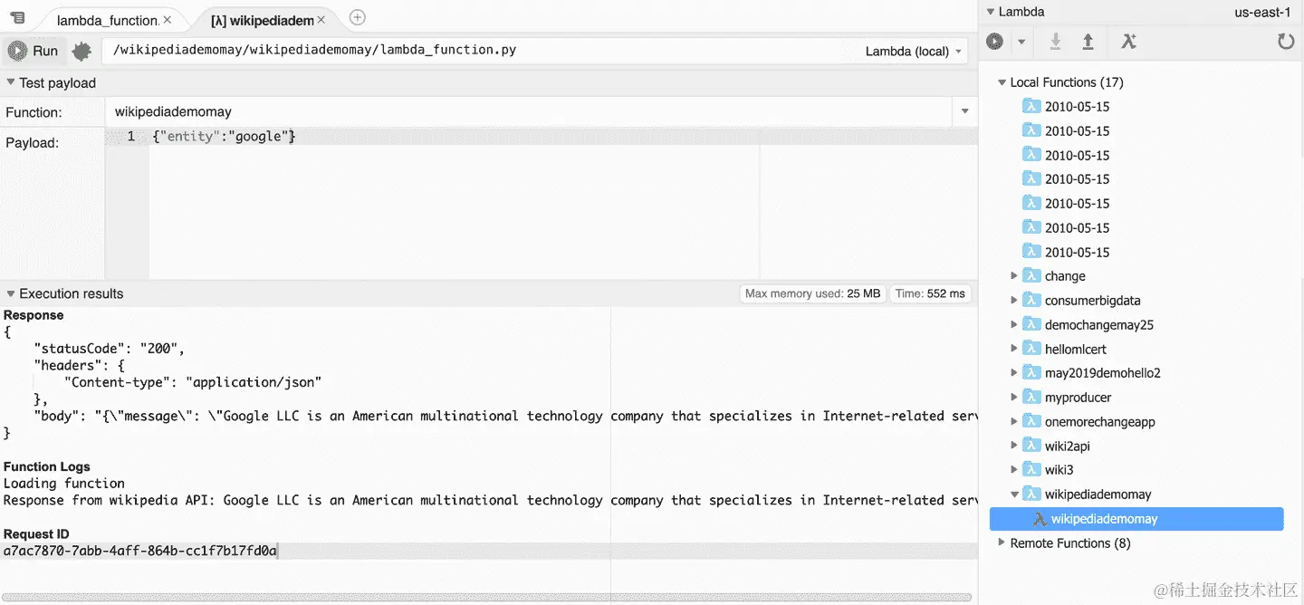
Task: Click the wikipediademomay Function field
Action: pyautogui.click(x=528, y=112)
